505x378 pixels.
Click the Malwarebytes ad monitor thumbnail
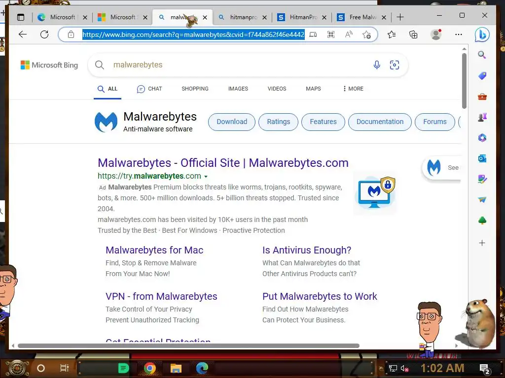pos(375,192)
